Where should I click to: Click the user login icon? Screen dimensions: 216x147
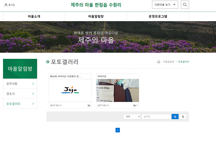click(x=6, y=5)
